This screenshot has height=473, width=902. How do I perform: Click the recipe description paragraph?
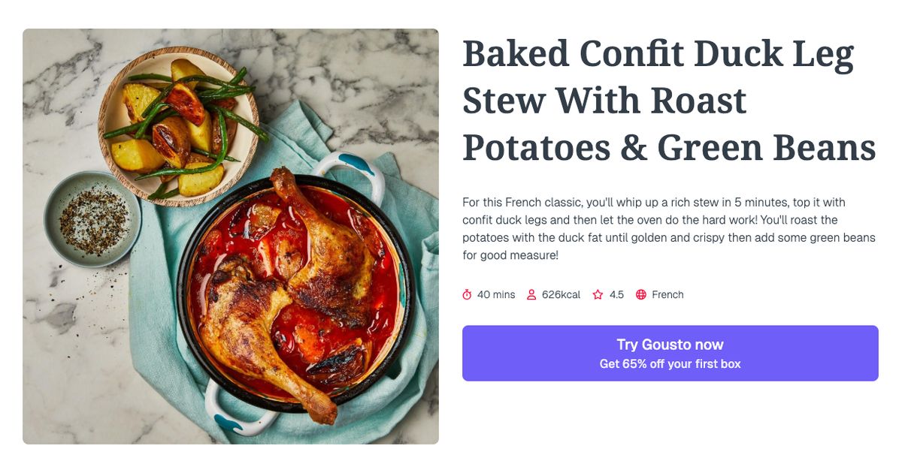point(667,229)
